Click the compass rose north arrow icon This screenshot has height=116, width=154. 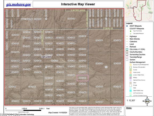coord(147,101)
